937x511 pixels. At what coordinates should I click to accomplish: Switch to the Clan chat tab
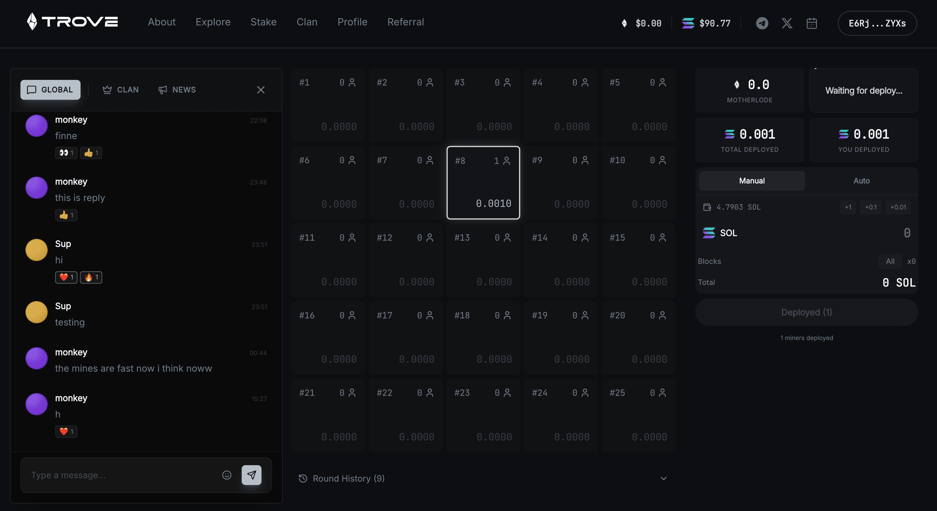pyautogui.click(x=121, y=90)
